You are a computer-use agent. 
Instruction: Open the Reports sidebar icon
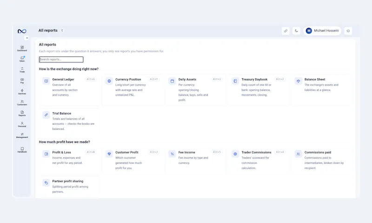tap(22, 114)
